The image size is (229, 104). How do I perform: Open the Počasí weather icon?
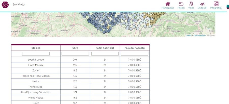tap(181, 4)
